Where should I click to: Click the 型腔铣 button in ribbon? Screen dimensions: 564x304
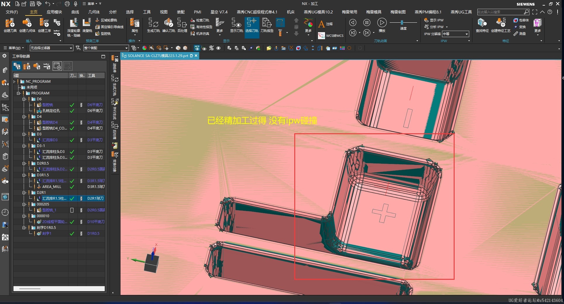pos(103,34)
